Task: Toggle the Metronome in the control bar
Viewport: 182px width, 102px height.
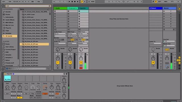Action: (33, 2)
